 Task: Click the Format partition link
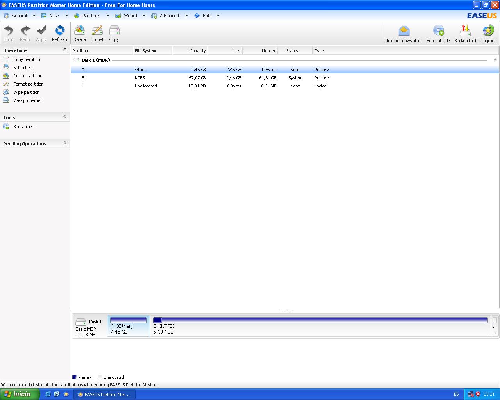click(29, 84)
